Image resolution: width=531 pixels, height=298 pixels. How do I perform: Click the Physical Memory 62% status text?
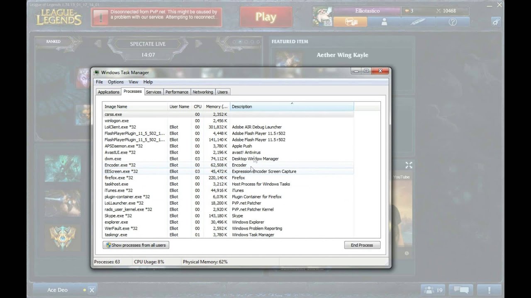tap(205, 262)
